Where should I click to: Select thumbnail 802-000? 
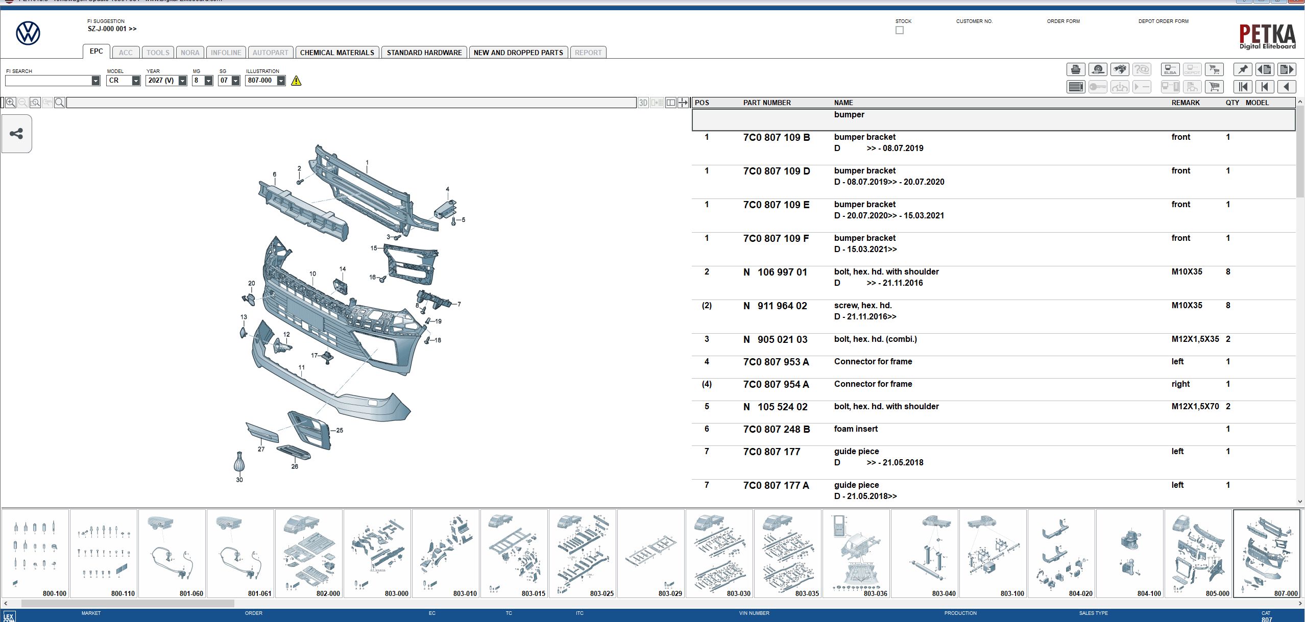click(309, 554)
